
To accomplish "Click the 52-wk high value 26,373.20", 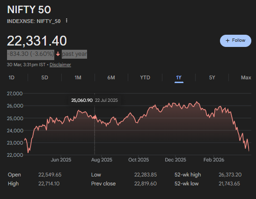I will (x=230, y=175).
